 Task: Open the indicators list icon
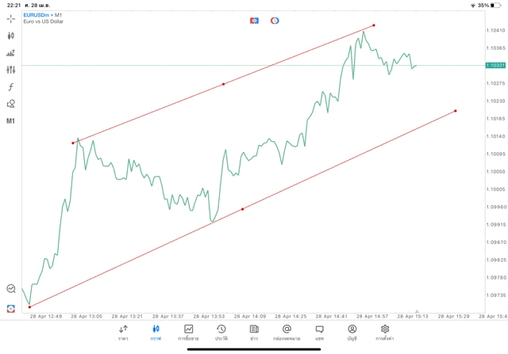(11, 53)
